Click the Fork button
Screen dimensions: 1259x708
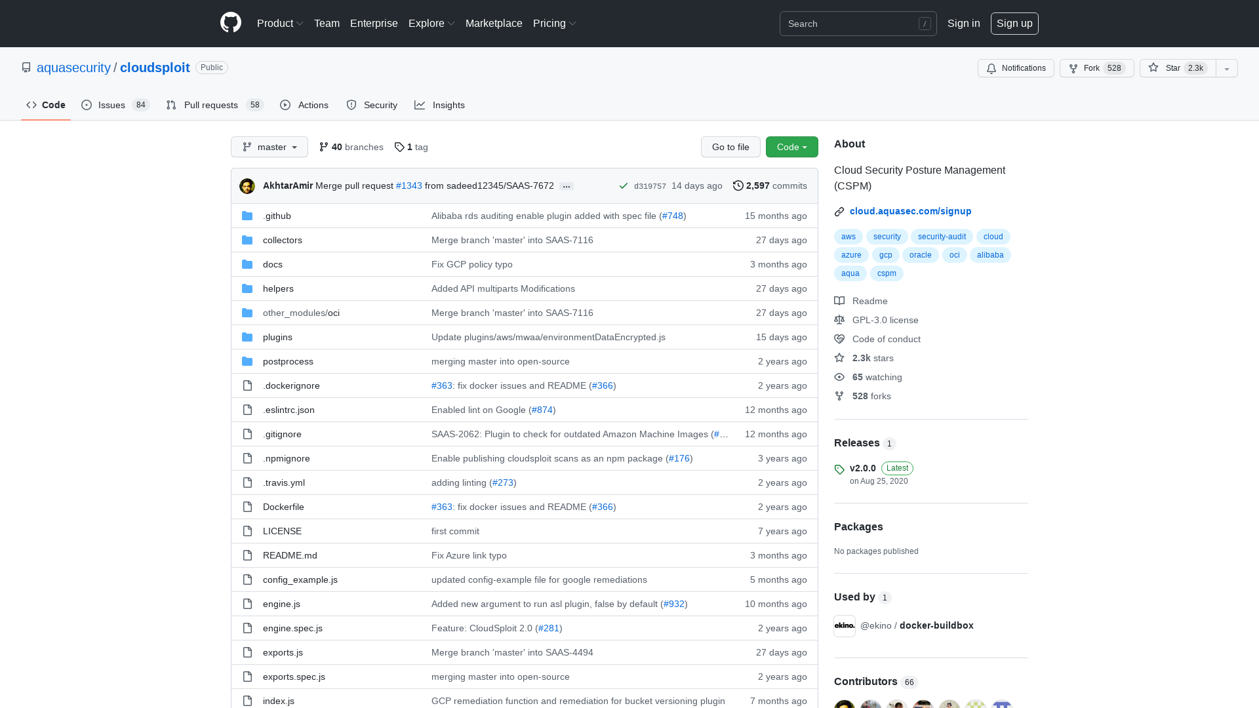1096,68
